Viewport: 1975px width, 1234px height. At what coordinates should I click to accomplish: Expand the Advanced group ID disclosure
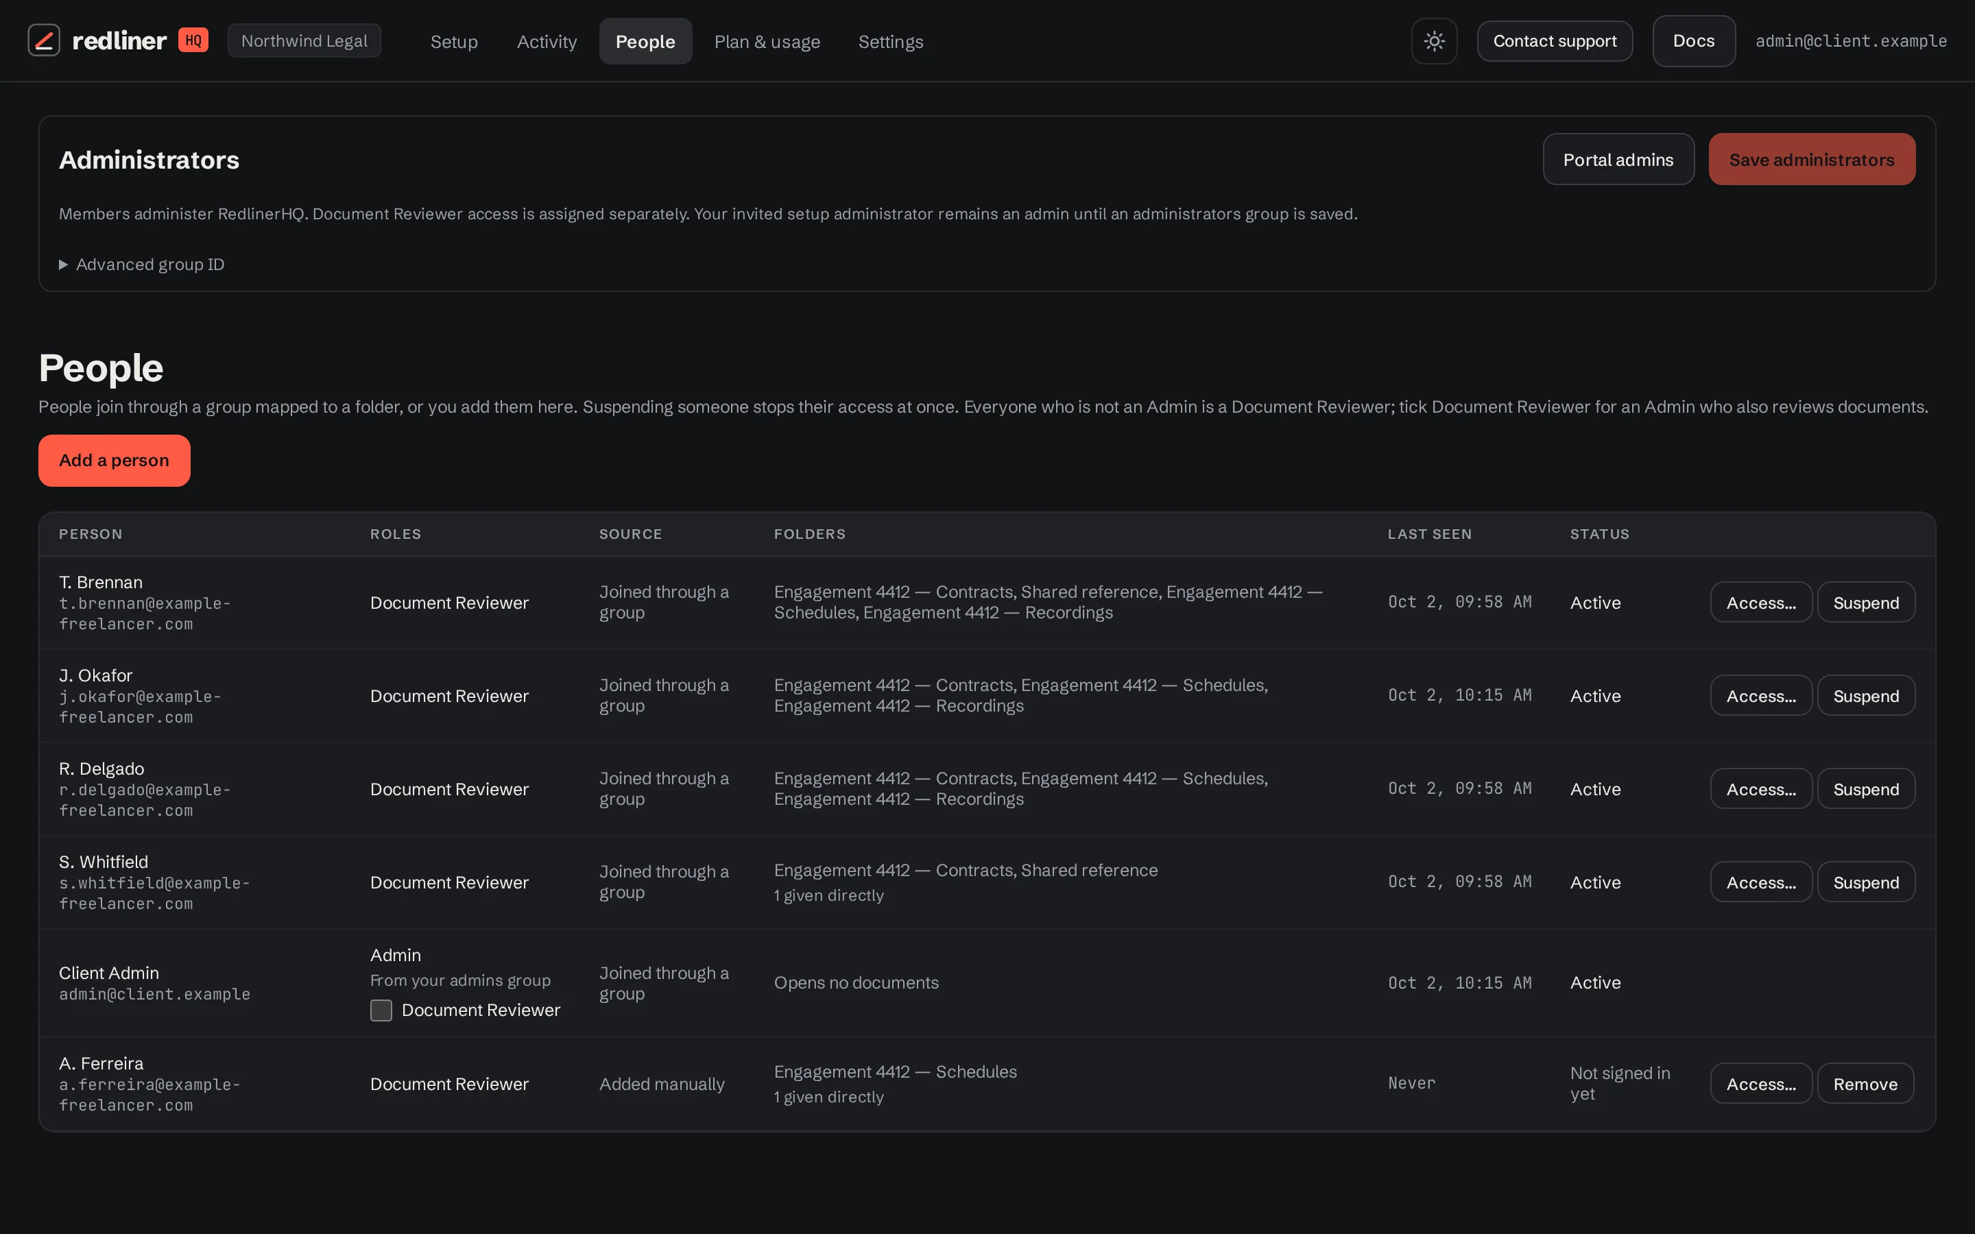click(142, 265)
